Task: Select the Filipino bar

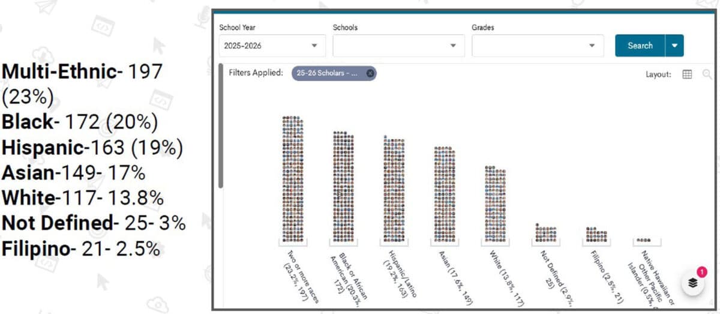Action: 597,235
